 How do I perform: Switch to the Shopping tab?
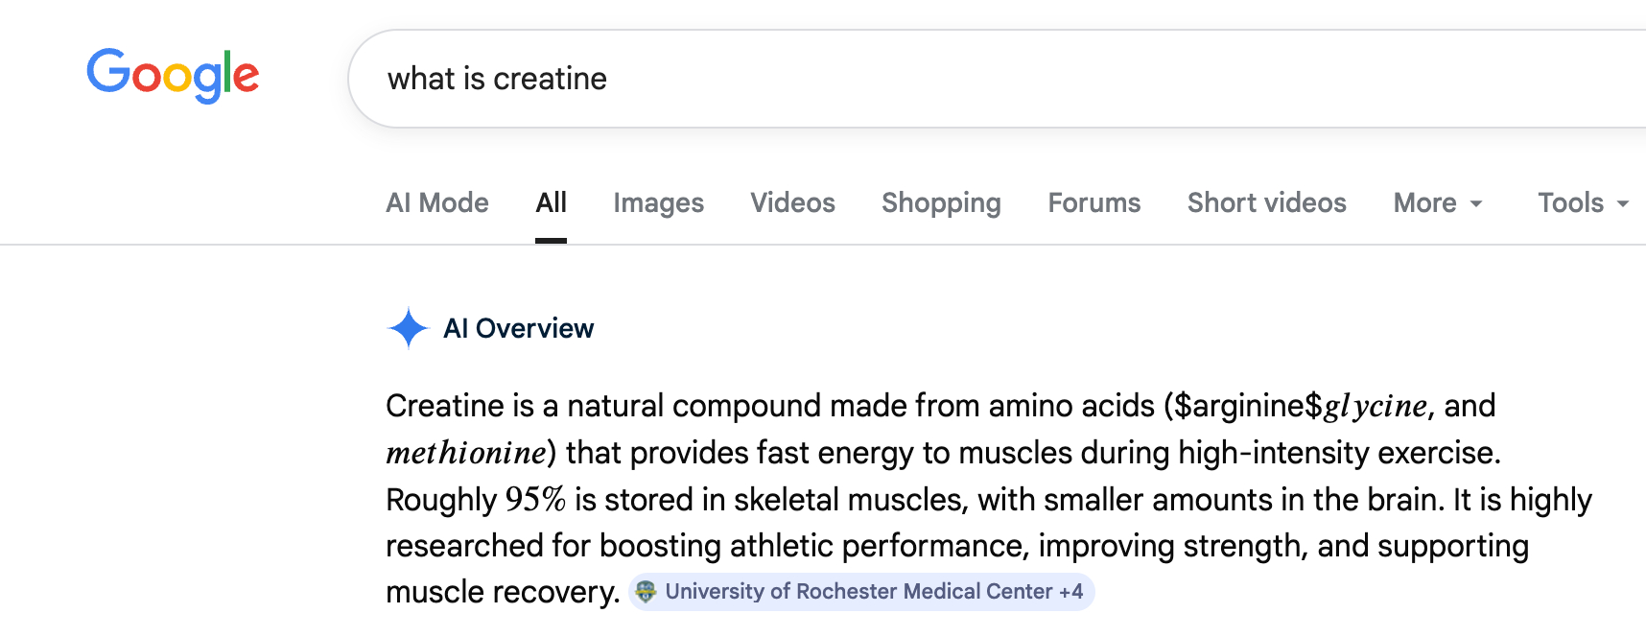[x=941, y=203]
